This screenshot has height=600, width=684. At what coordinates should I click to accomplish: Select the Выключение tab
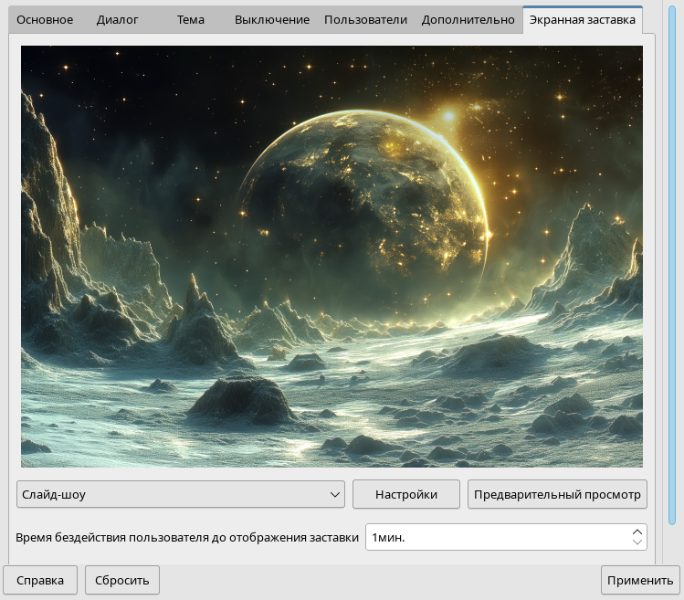click(x=271, y=19)
